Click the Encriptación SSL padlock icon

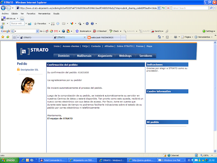click(x=18, y=69)
